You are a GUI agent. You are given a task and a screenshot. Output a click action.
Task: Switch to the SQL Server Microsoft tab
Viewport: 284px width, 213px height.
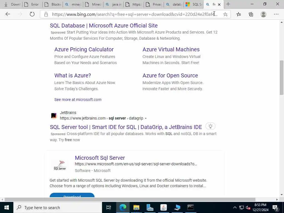click(x=194, y=4)
